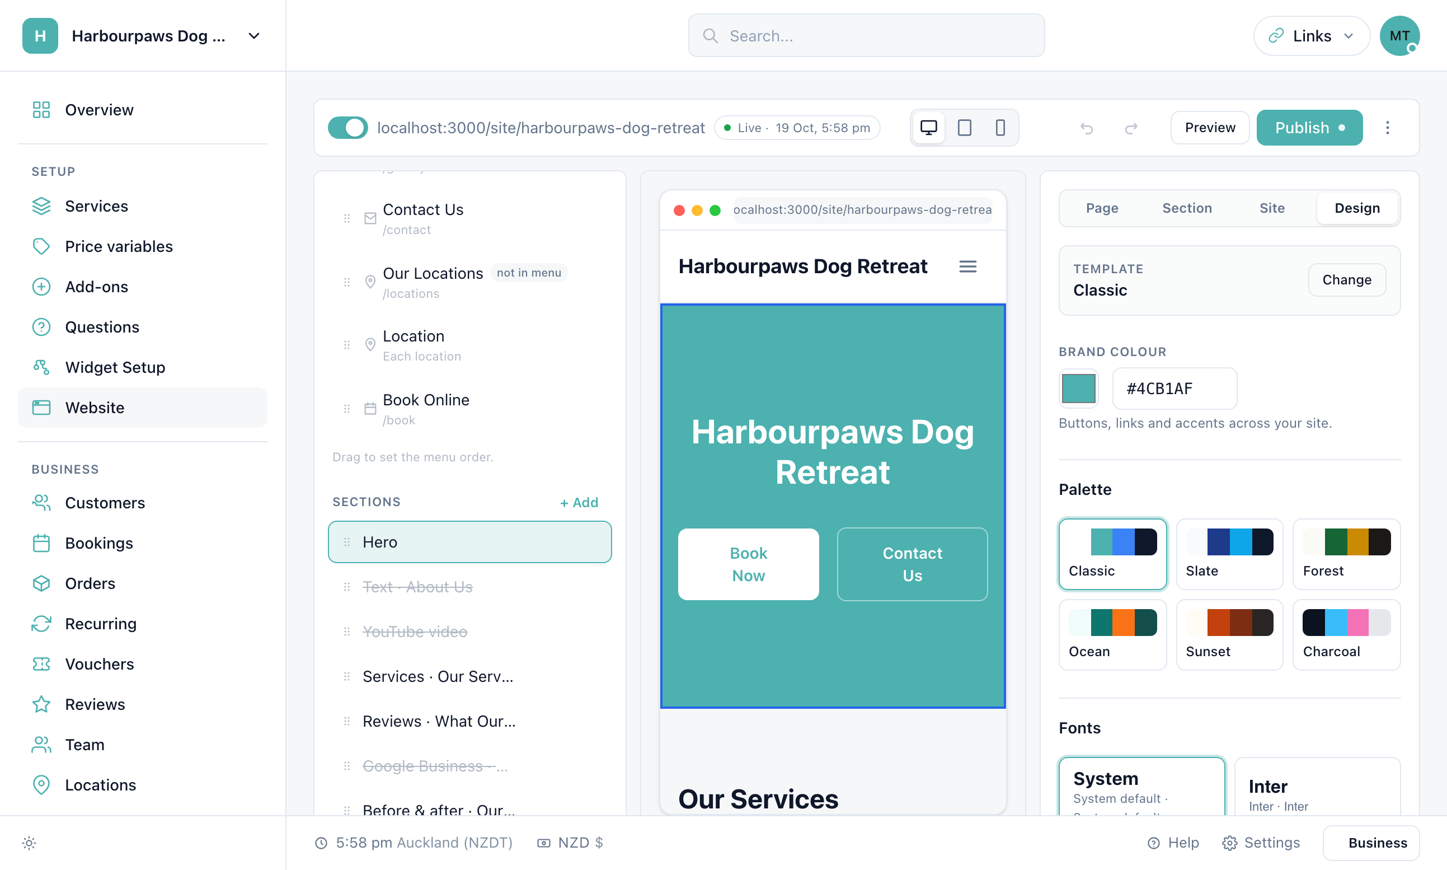
Task: Select the Slate palette
Action: [1229, 554]
